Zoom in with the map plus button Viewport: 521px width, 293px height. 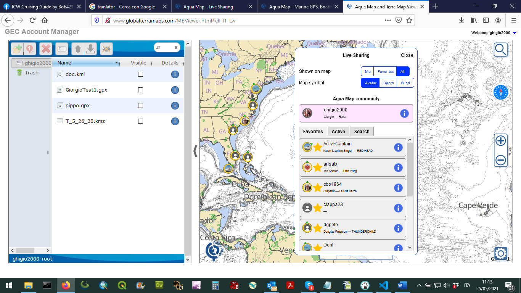point(501,141)
